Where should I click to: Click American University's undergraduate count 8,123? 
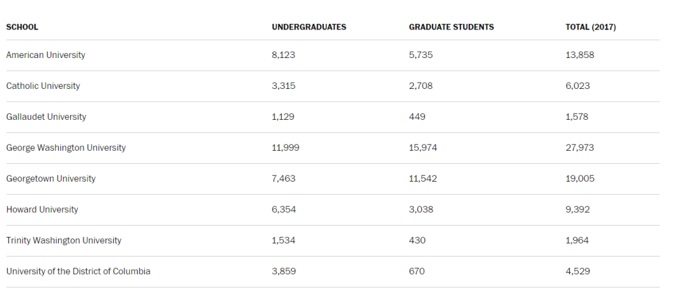tap(283, 55)
